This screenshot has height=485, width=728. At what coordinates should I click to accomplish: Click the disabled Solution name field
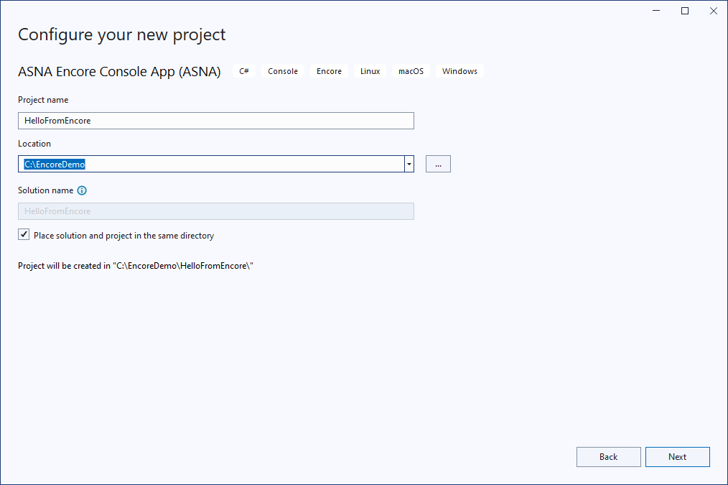tap(216, 211)
